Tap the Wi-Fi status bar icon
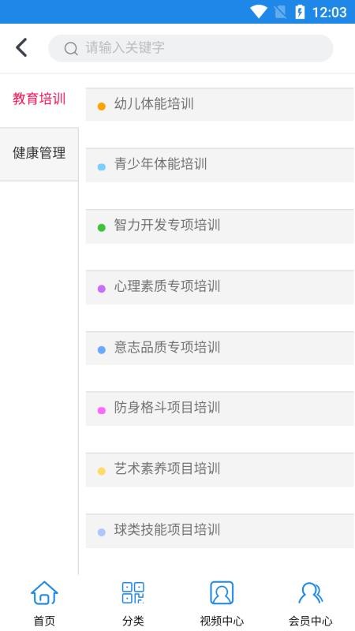 (x=258, y=12)
